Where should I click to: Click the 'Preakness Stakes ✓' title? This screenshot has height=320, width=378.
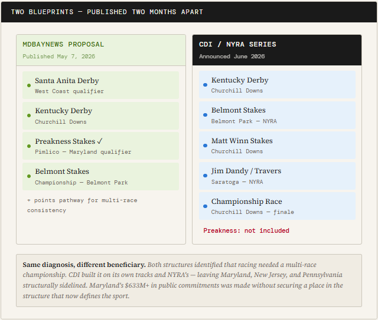pyautogui.click(x=69, y=141)
